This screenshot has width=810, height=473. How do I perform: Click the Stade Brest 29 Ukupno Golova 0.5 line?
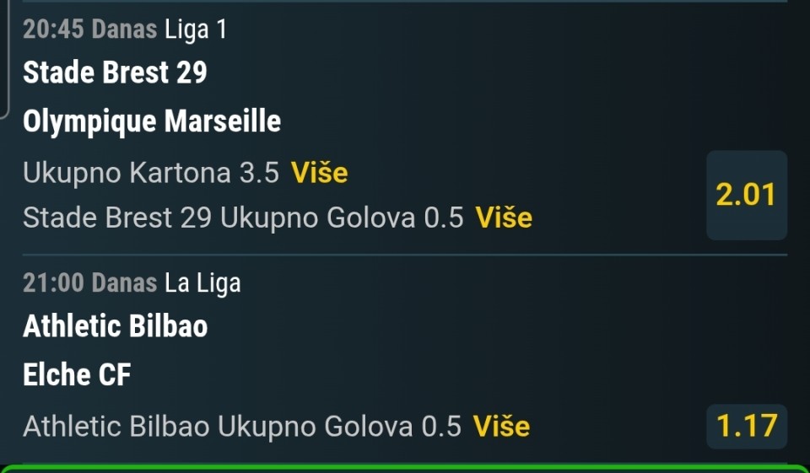(243, 218)
